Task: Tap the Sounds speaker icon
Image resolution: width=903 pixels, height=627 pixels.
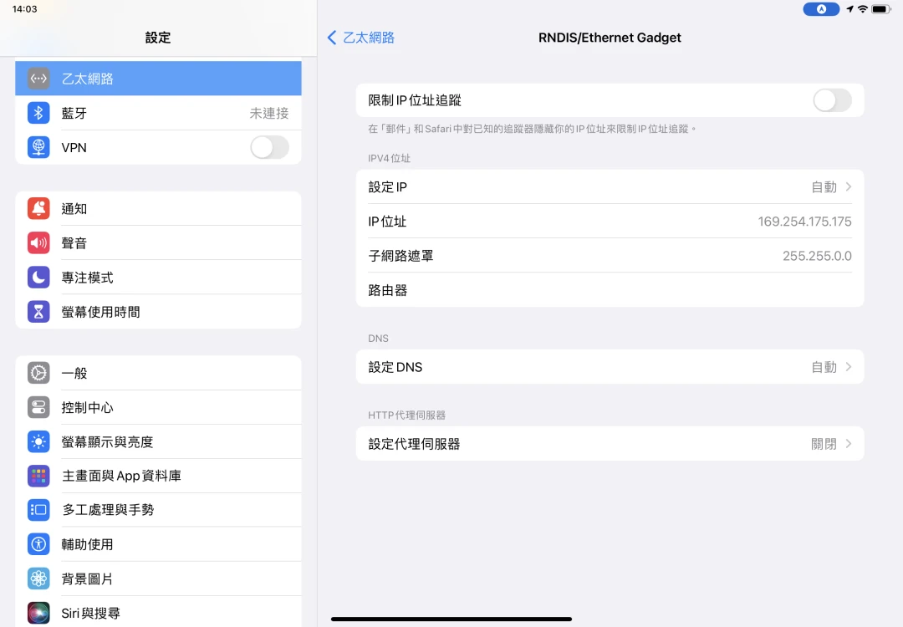Action: [38, 243]
